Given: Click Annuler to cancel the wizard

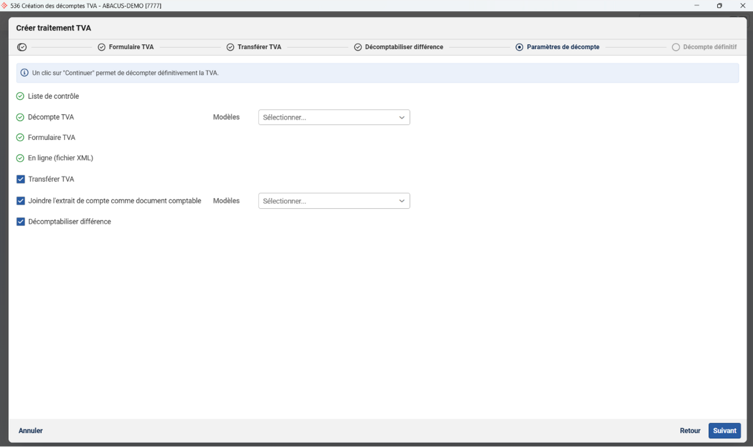Looking at the screenshot, I should [31, 431].
